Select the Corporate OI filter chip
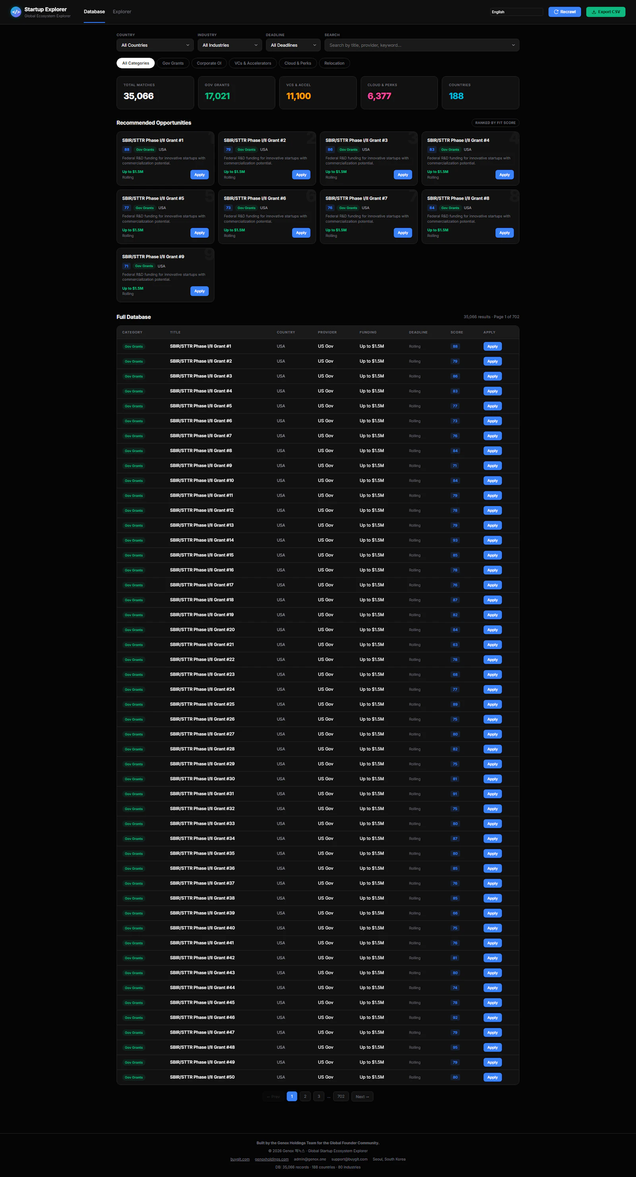This screenshot has height=1177, width=636. (x=209, y=63)
